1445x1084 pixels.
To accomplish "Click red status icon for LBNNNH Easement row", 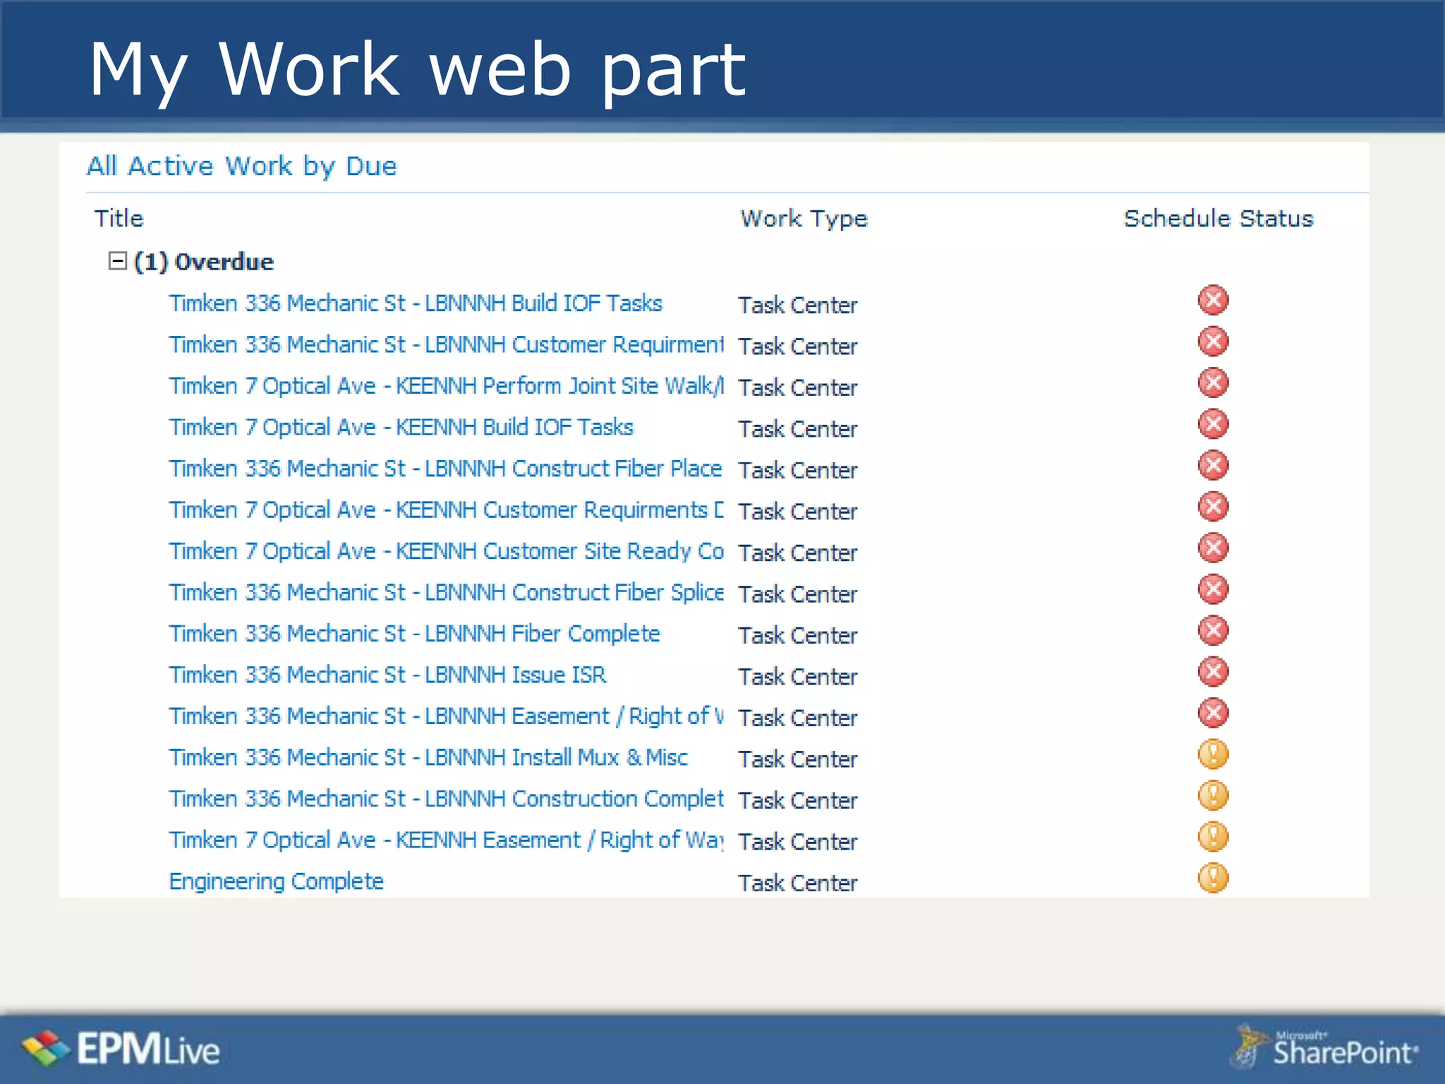I will pos(1213,713).
